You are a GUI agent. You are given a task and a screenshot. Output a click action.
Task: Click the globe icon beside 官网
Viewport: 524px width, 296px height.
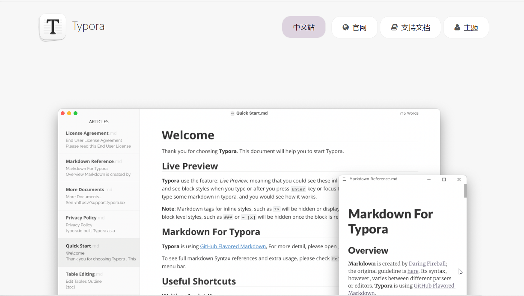coord(346,27)
